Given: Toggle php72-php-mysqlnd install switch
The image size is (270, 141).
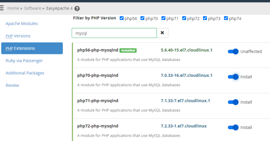Looking at the screenshot, I should point(233,127).
